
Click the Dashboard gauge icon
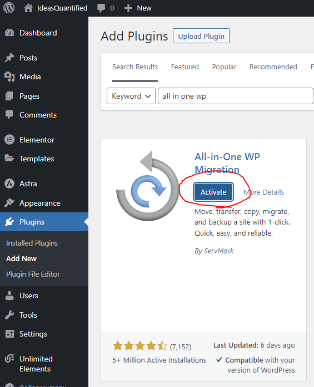pyautogui.click(x=9, y=33)
